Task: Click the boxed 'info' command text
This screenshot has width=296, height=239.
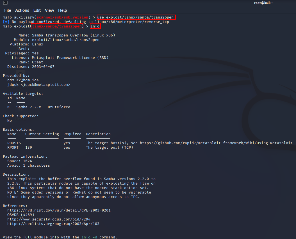Action: click(x=95, y=26)
